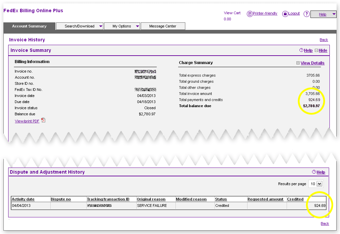Click the Invoice status value Closed
Viewport: 340px width, 234px height.
click(150, 108)
